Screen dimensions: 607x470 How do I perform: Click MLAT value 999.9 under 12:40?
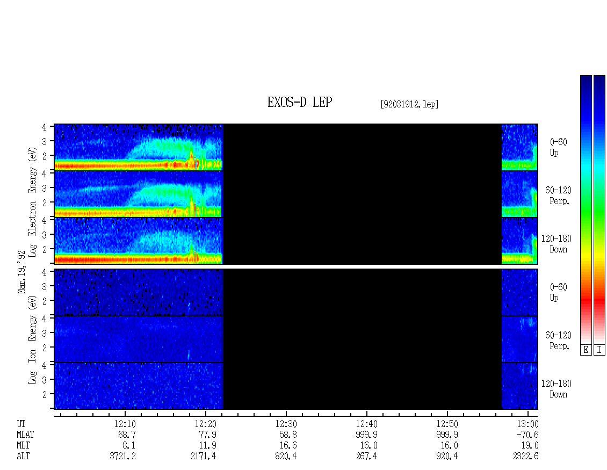click(366, 435)
